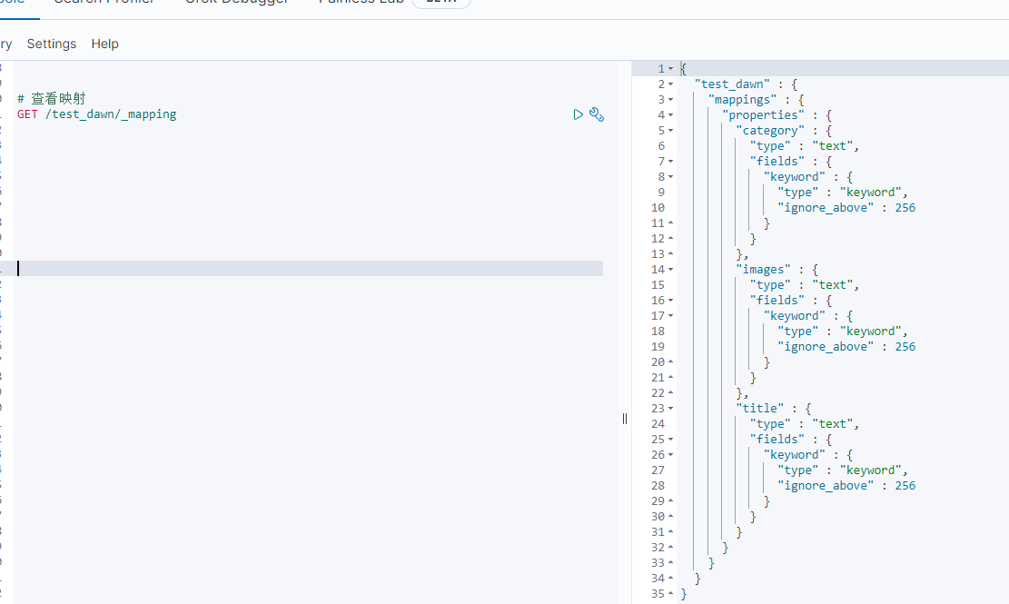
Task: Open the wrench actions menu for request
Action: (x=597, y=114)
